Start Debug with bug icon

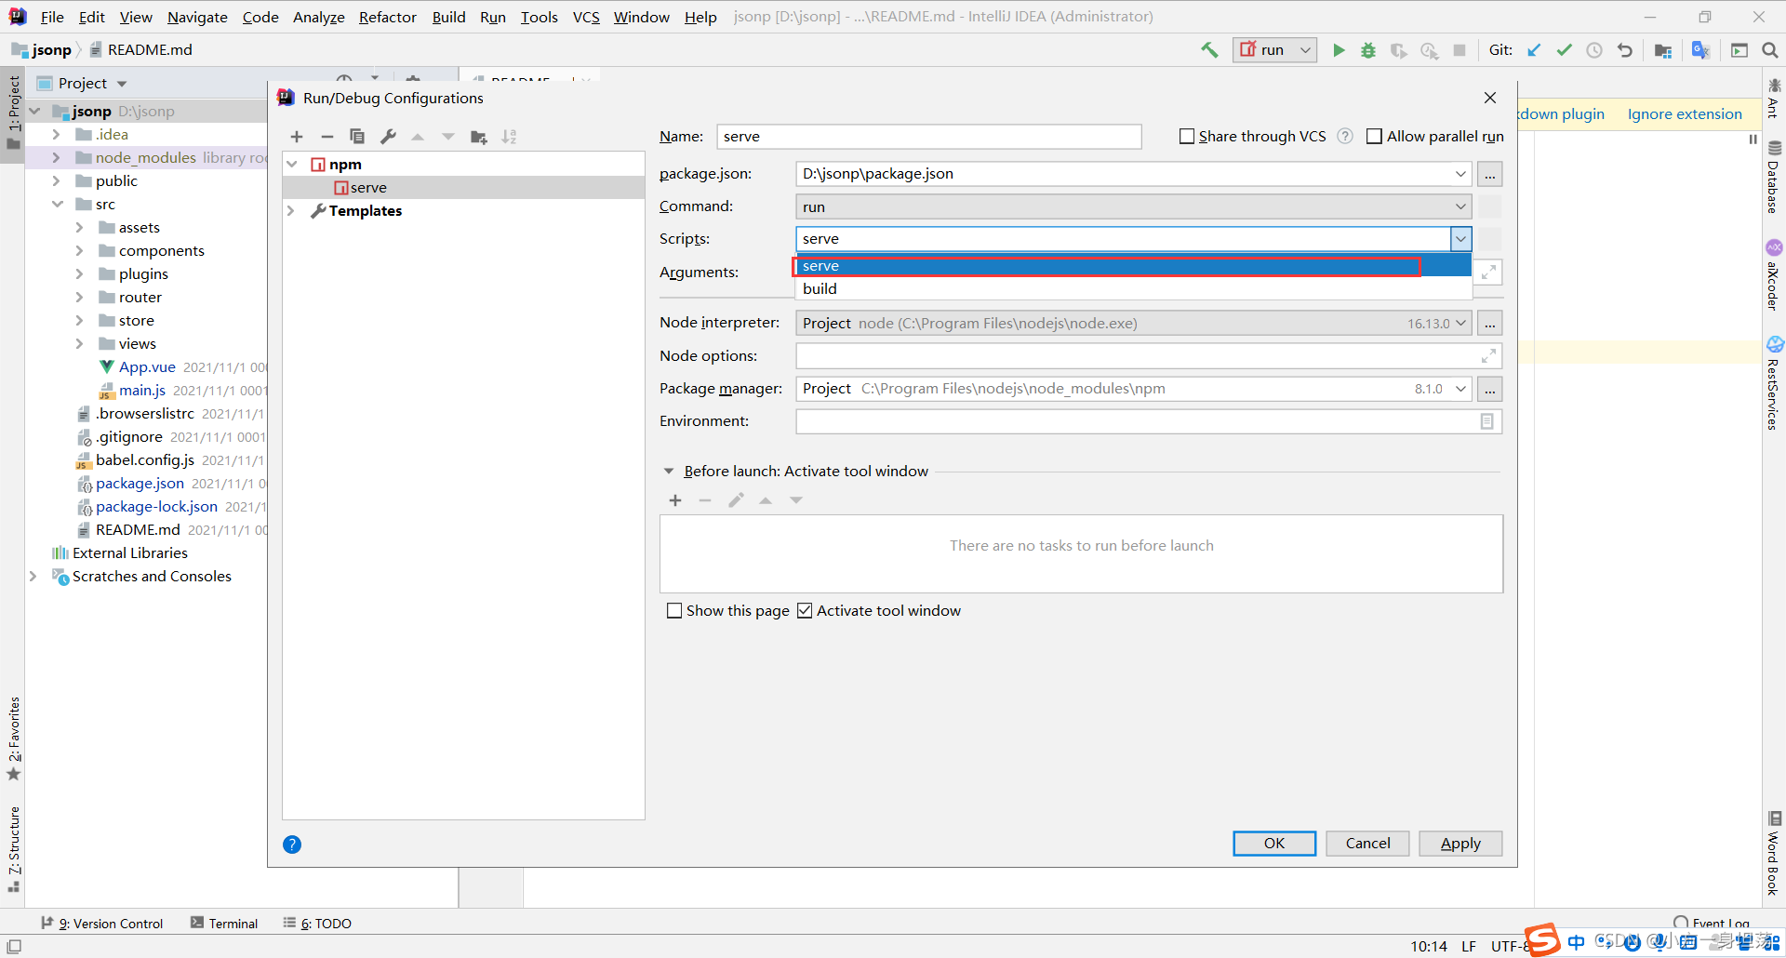pyautogui.click(x=1368, y=50)
